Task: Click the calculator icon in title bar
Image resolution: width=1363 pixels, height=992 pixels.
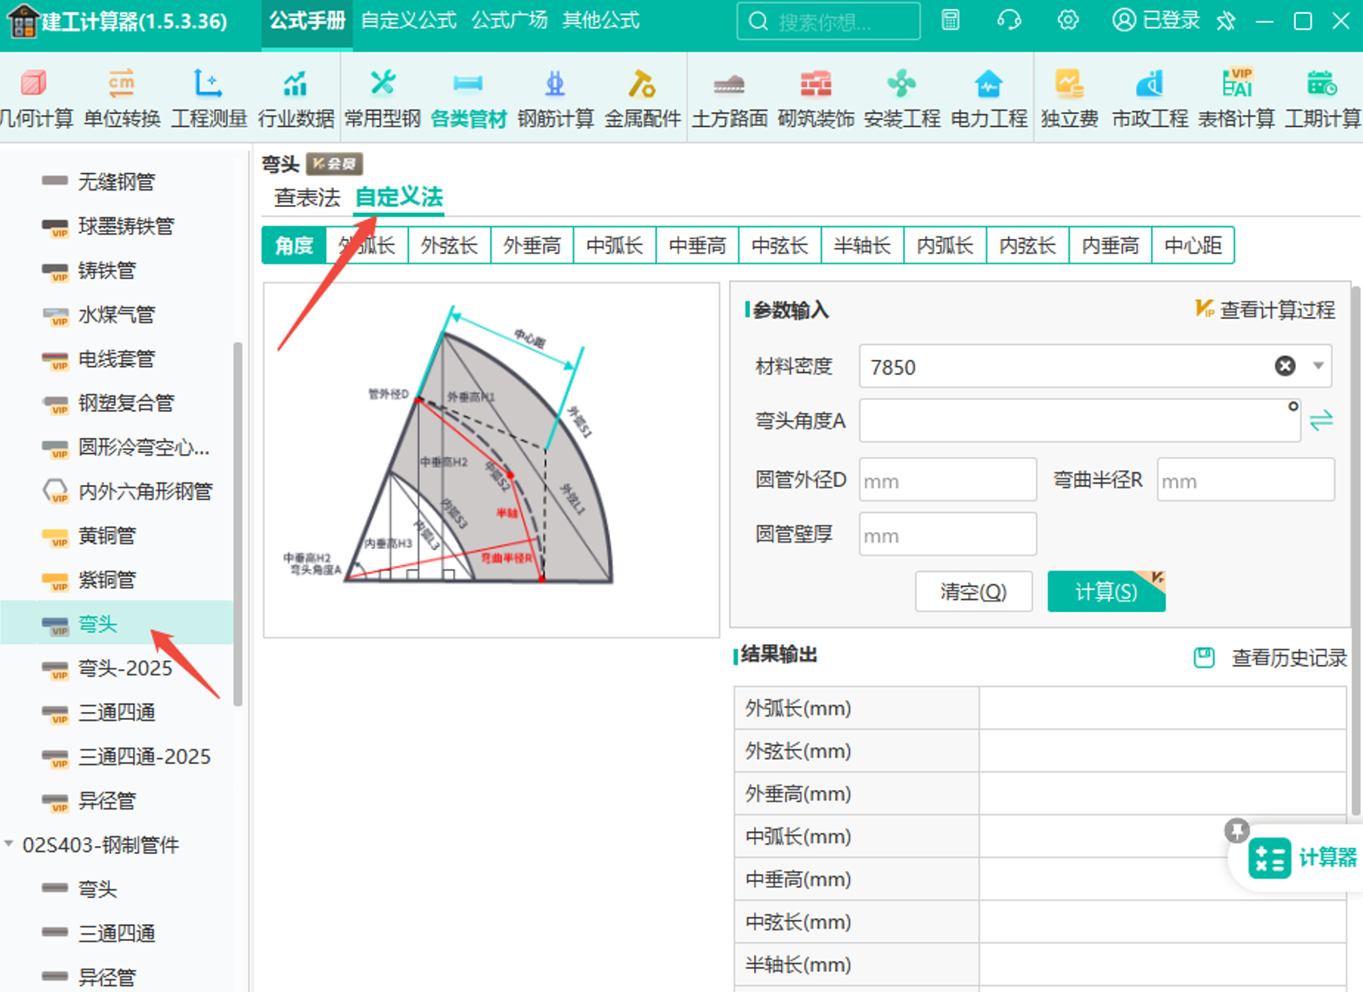Action: [x=951, y=20]
